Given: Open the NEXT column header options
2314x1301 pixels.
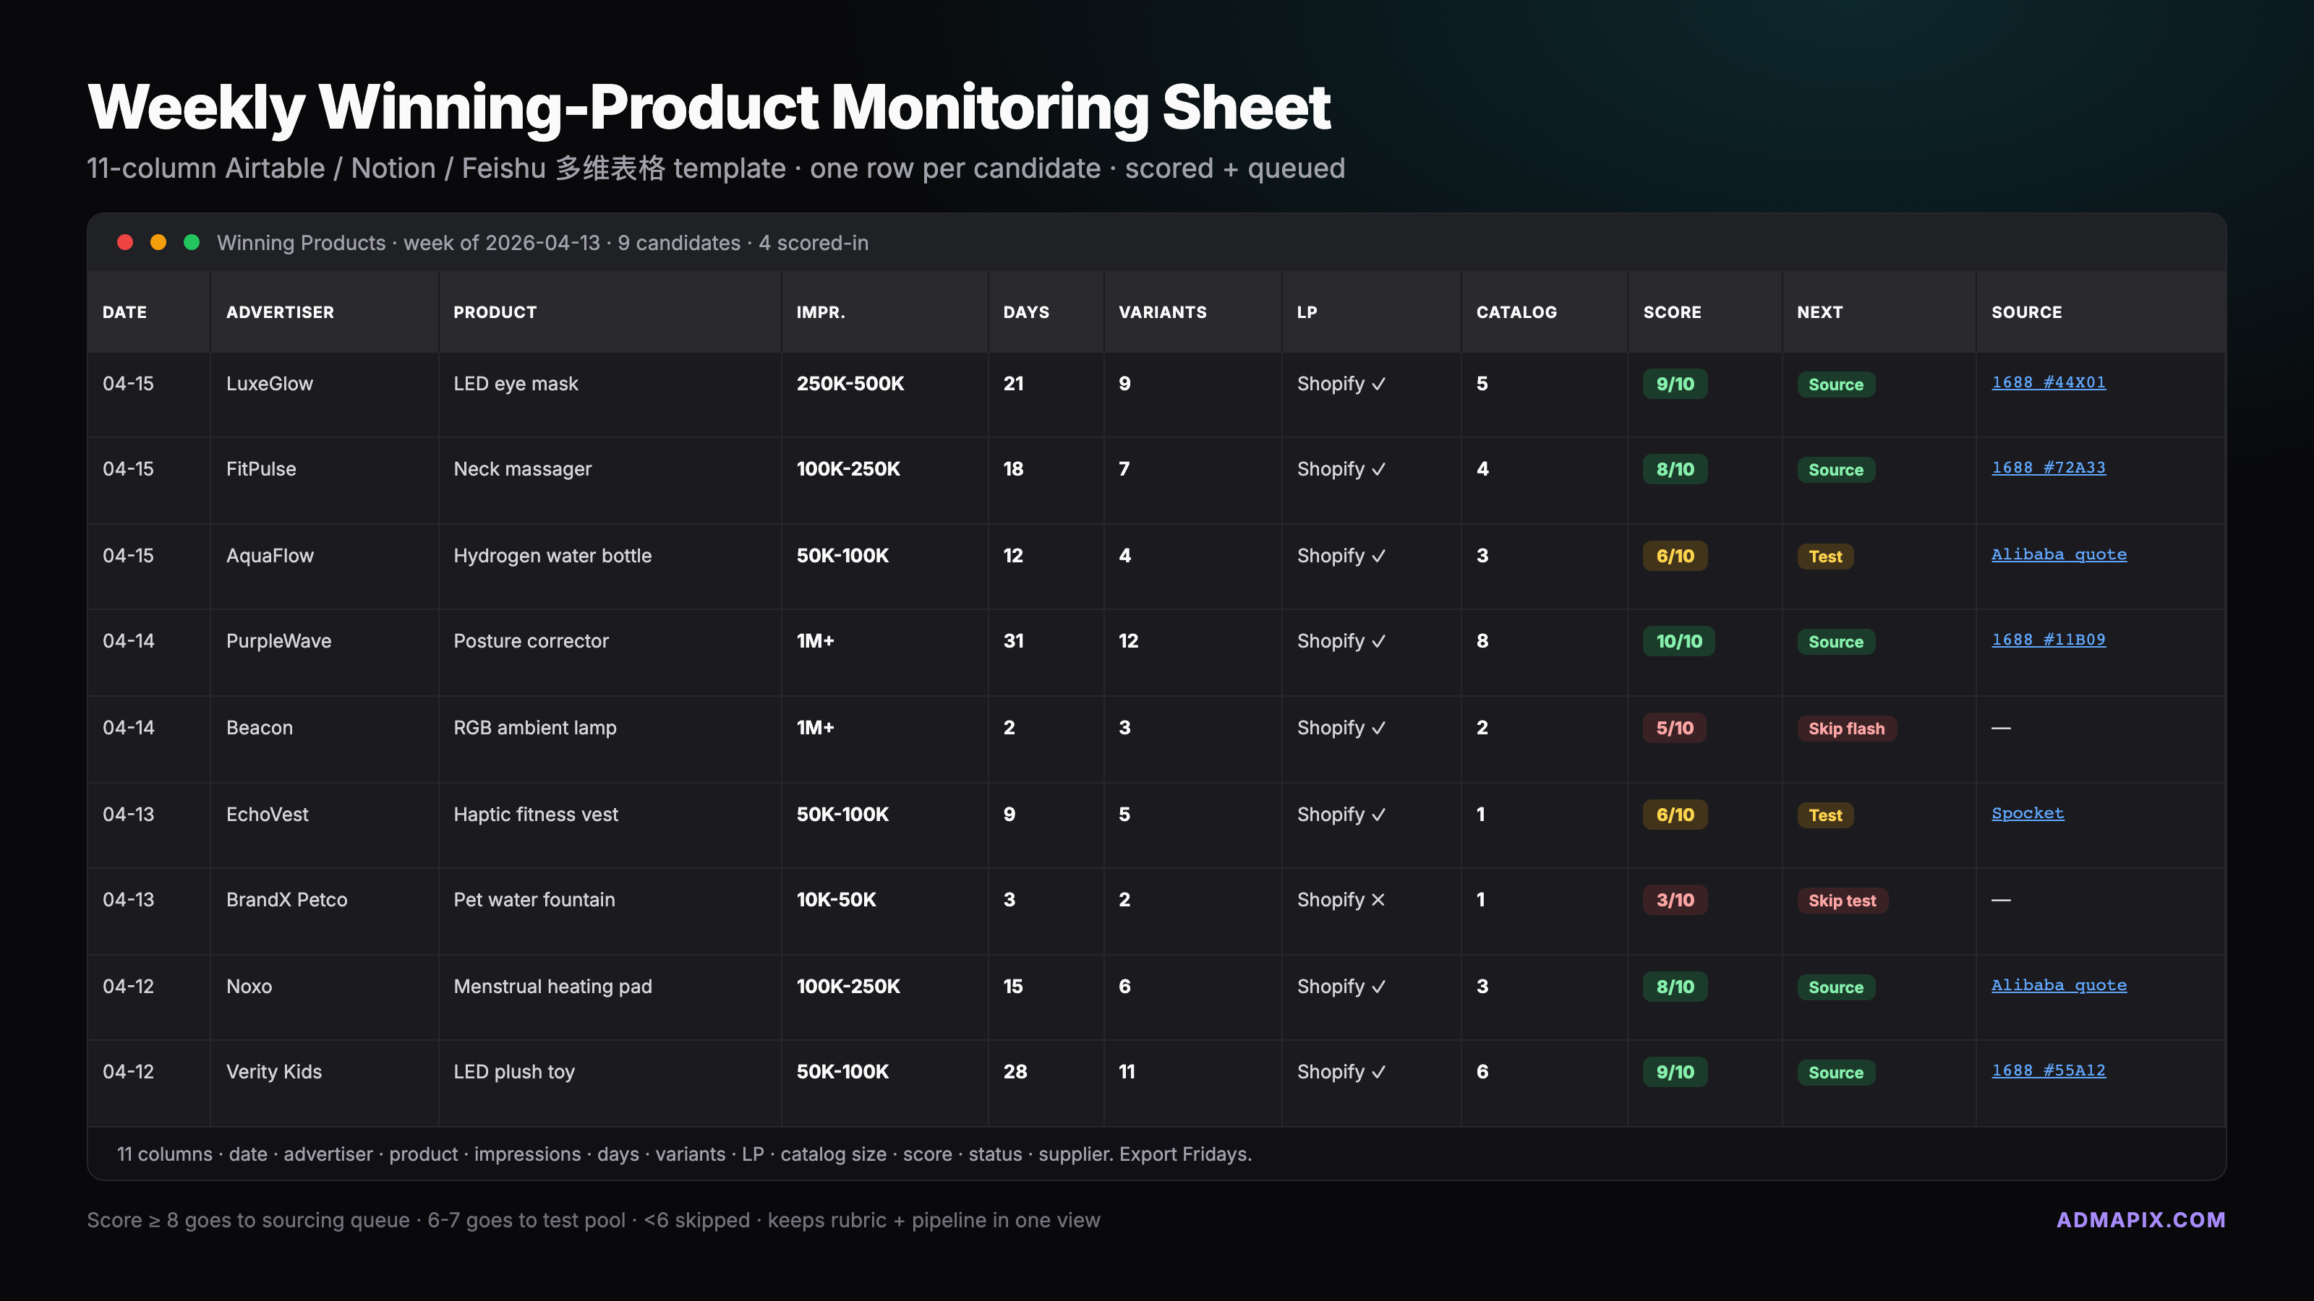Looking at the screenshot, I should coord(1820,312).
